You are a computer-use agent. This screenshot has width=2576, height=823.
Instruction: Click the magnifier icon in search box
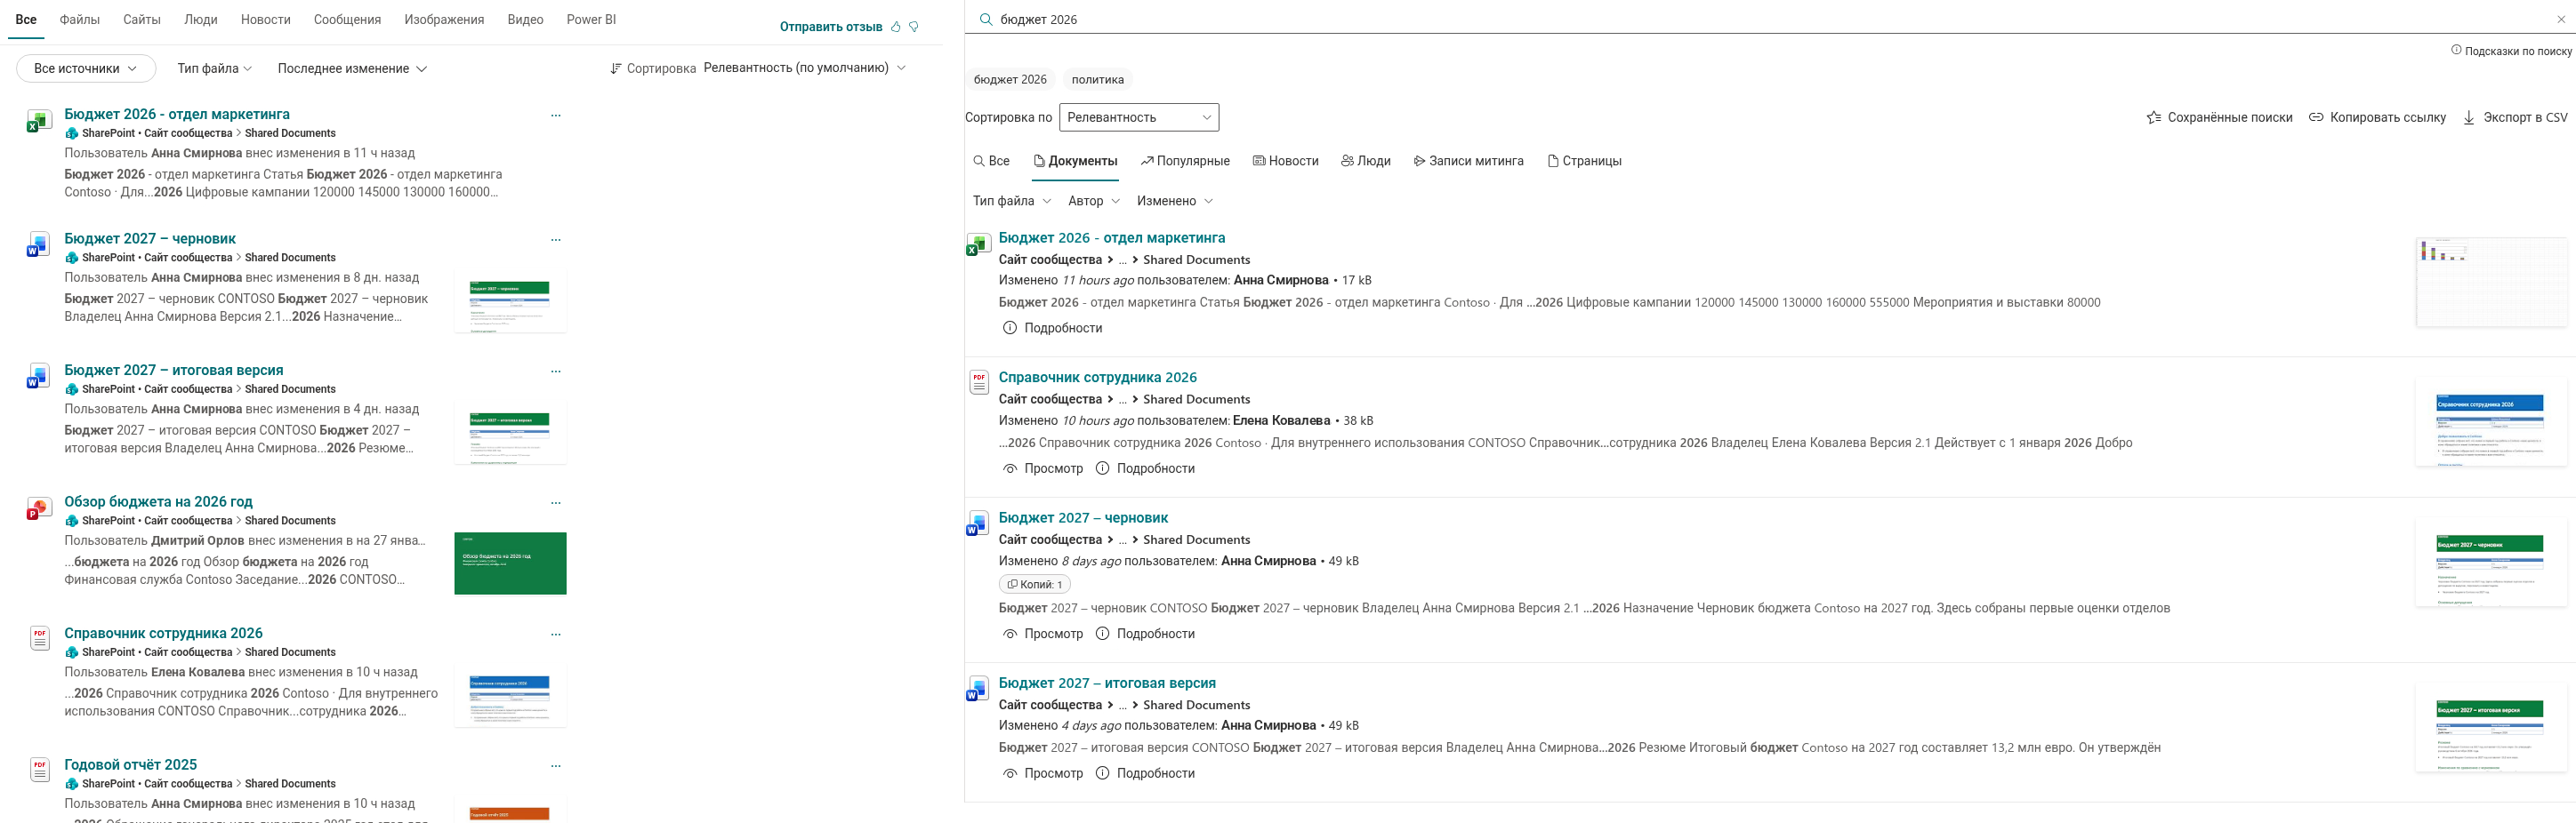pos(986,19)
